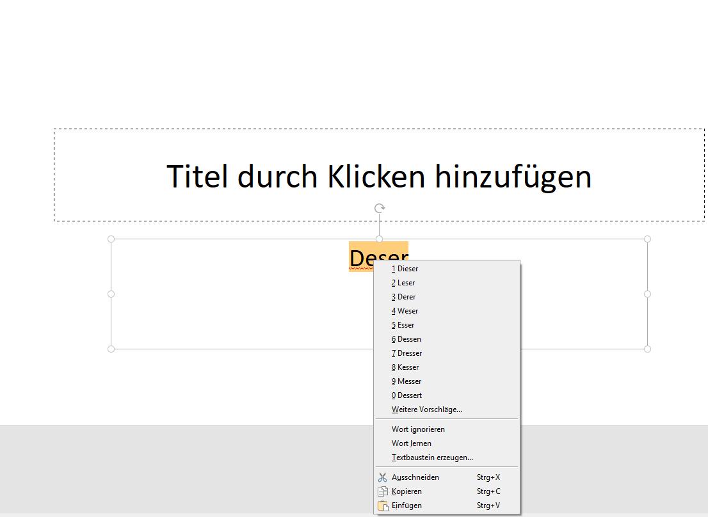Viewport: 708px width, 517px height.
Task: Click 'Wort lernen' to learn the word
Action: pos(411,443)
